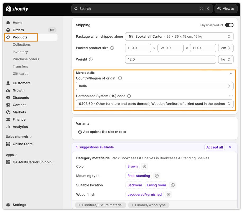243x212 pixels.
Task: Click the Analytics bar chart icon
Action: [8, 127]
